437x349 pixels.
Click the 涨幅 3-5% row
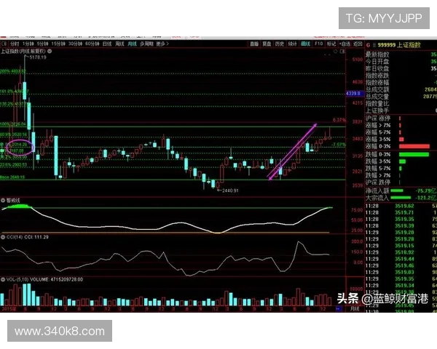[x=401, y=139]
